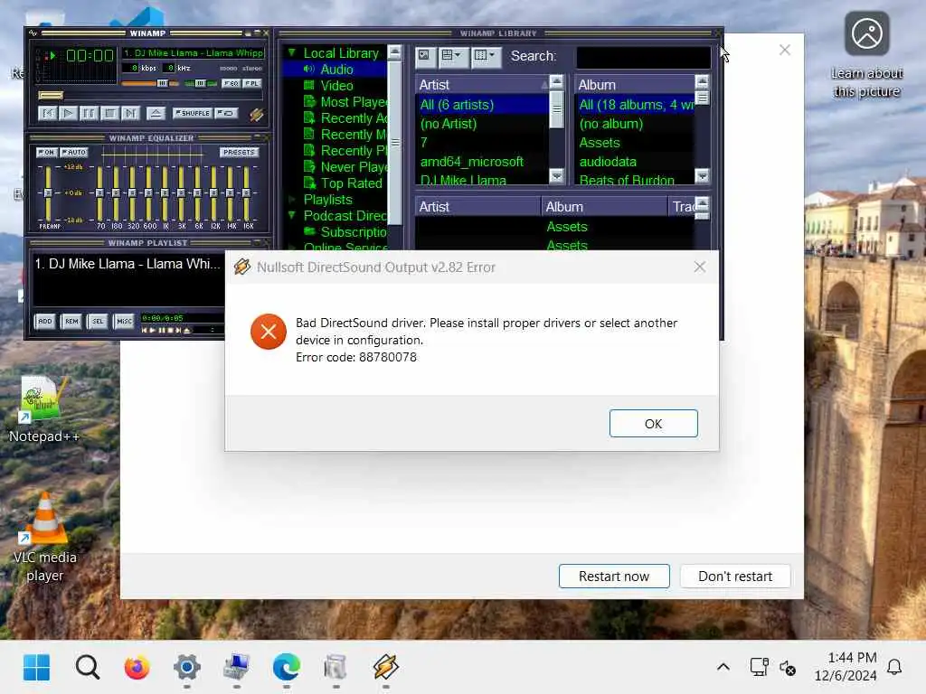
Task: Click Album column header in tracks pane
Action: coord(604,207)
